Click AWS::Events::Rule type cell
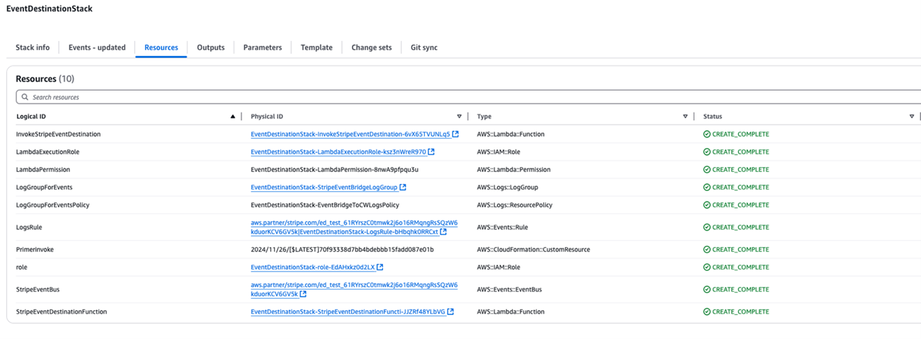Image resolution: width=921 pixels, height=339 pixels. 503,227
